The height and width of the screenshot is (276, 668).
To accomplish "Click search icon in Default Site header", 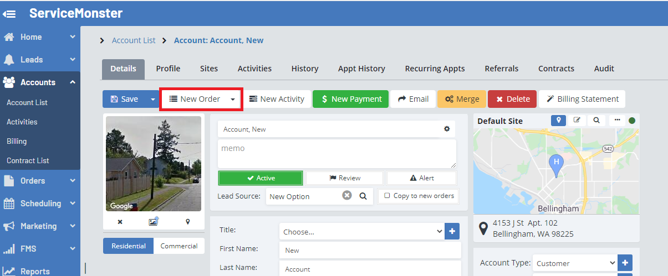I will [596, 120].
